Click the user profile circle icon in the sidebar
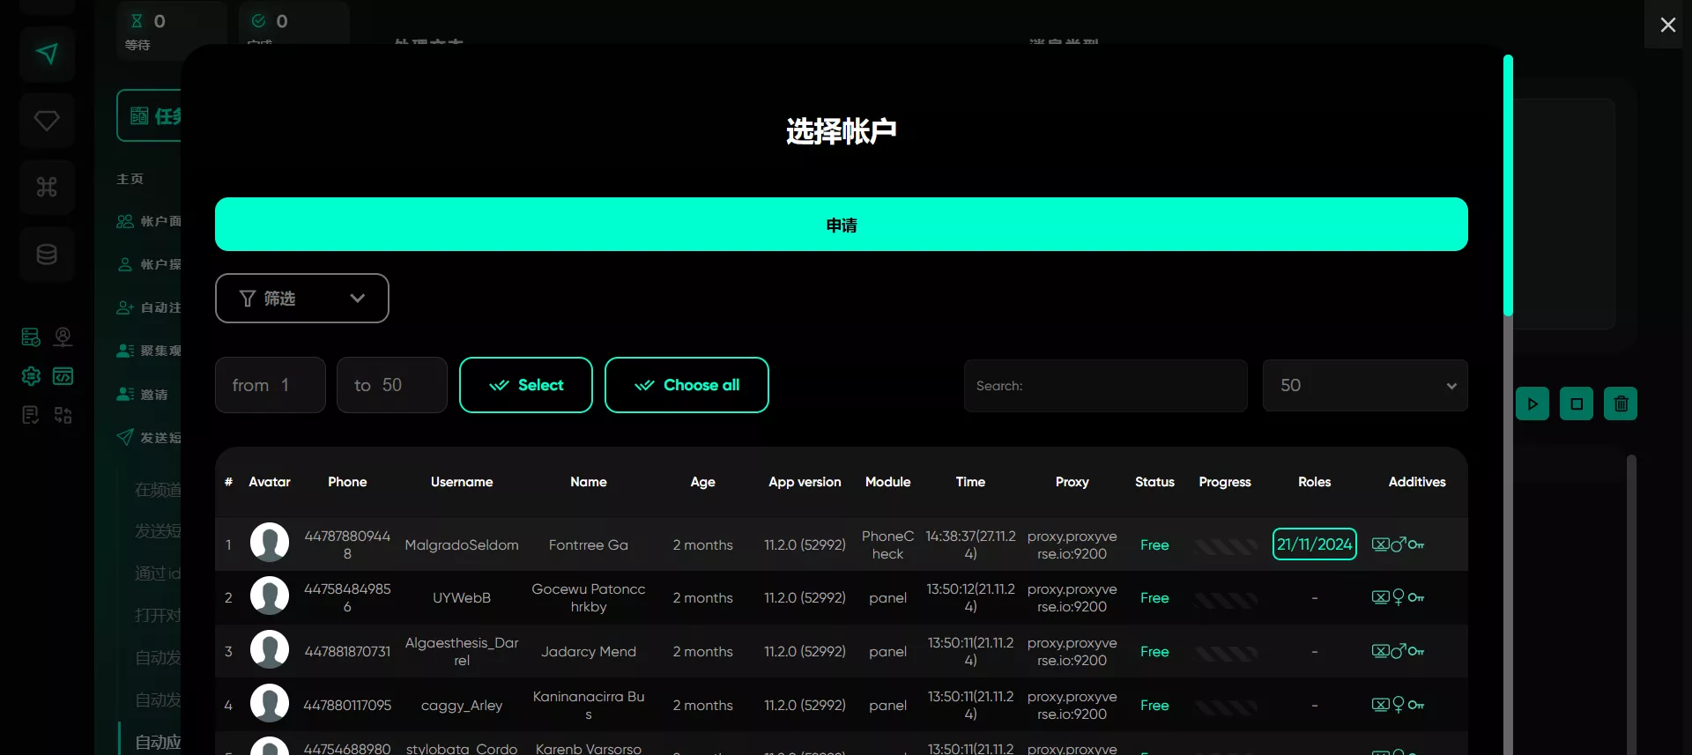 tap(63, 337)
